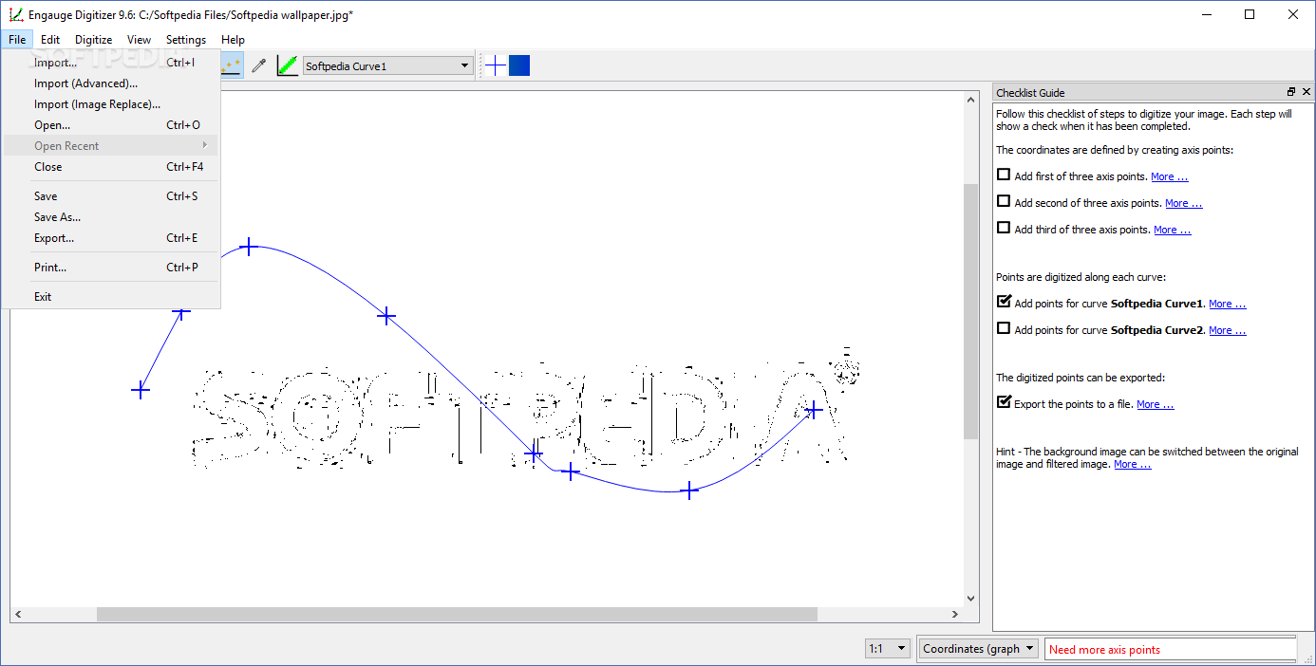Click the blue crosshair point shape icon
The height and width of the screenshot is (666, 1316).
pos(496,65)
